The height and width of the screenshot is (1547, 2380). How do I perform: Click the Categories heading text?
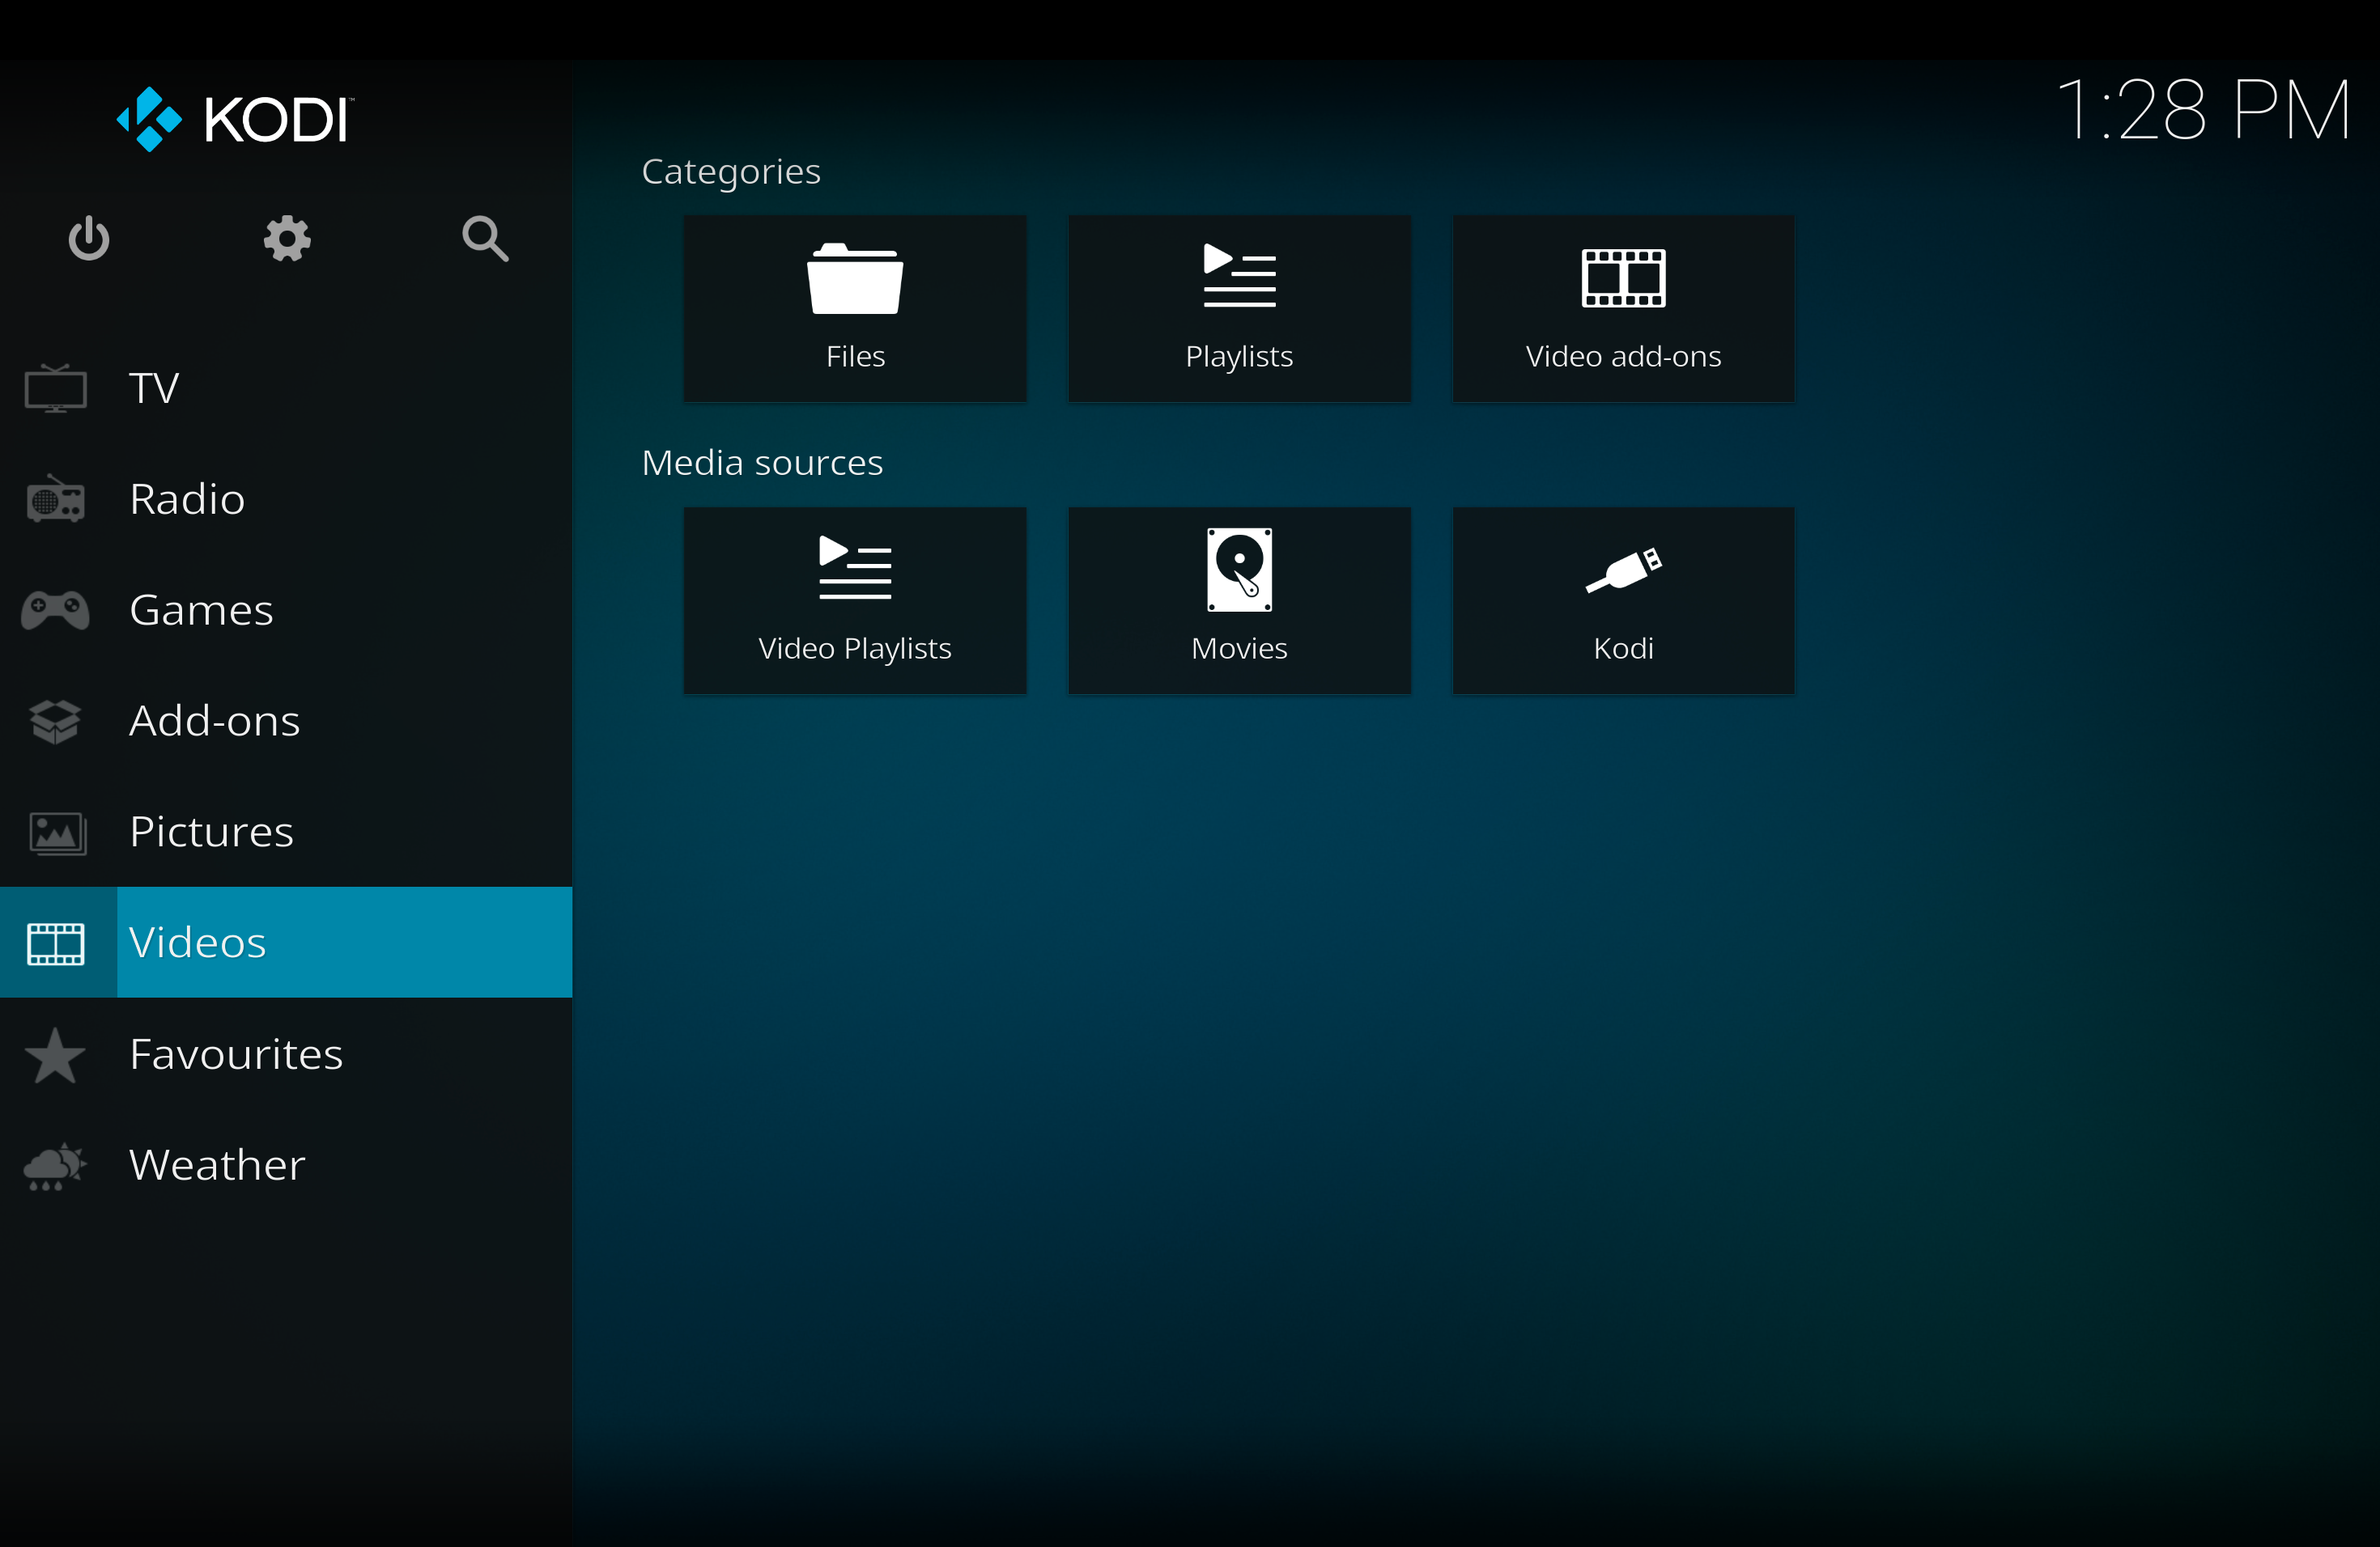731,173
